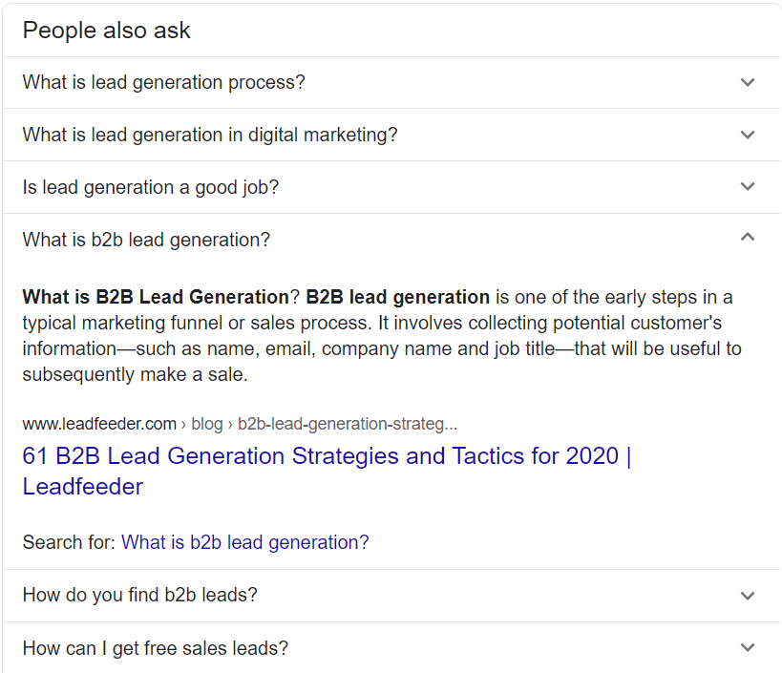Follow the "Search for" link for b2b lead generation
Viewport: 782px width, 673px height.
[x=245, y=542]
